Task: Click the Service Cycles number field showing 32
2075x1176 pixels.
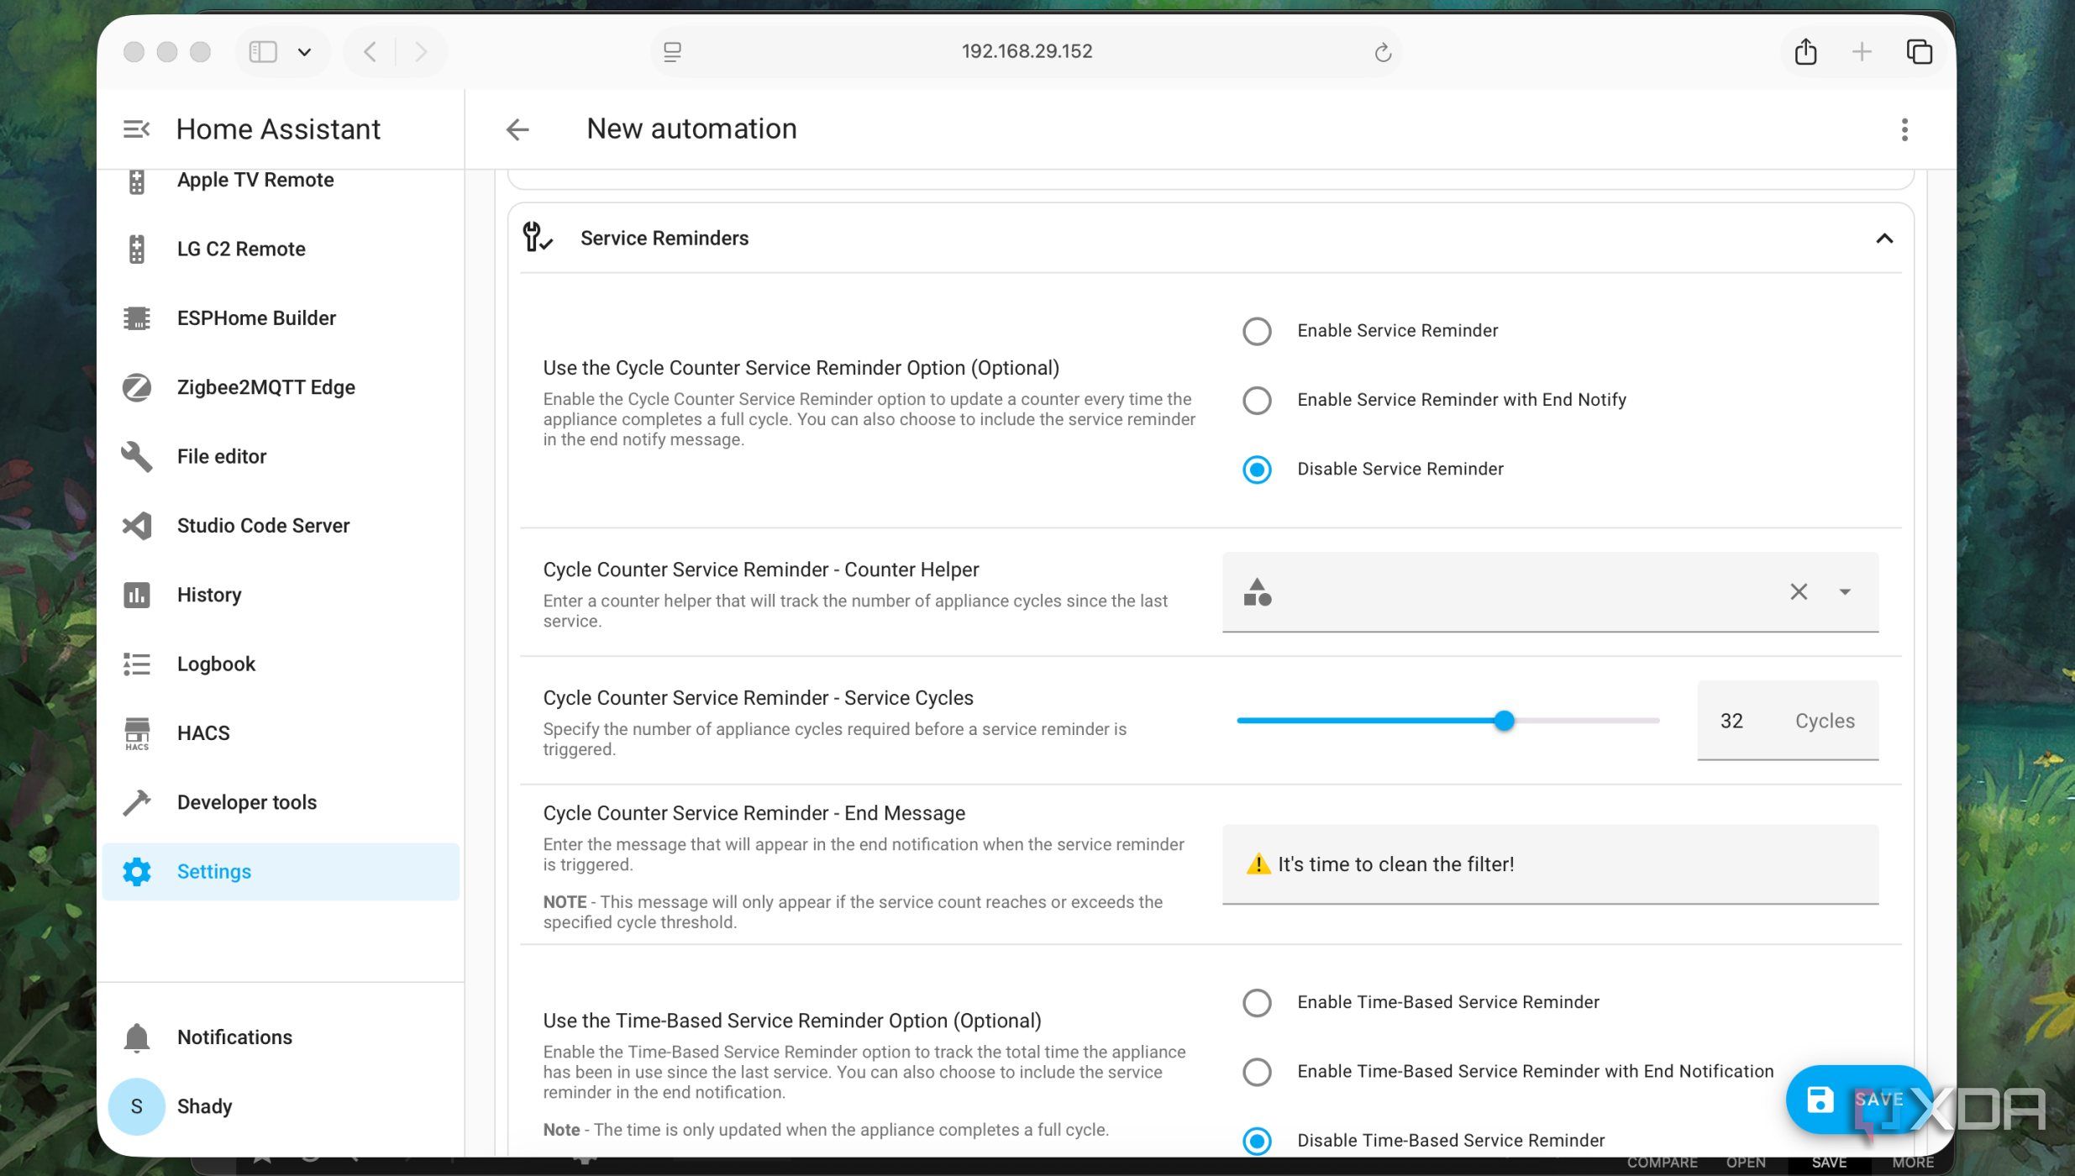Action: pos(1788,721)
